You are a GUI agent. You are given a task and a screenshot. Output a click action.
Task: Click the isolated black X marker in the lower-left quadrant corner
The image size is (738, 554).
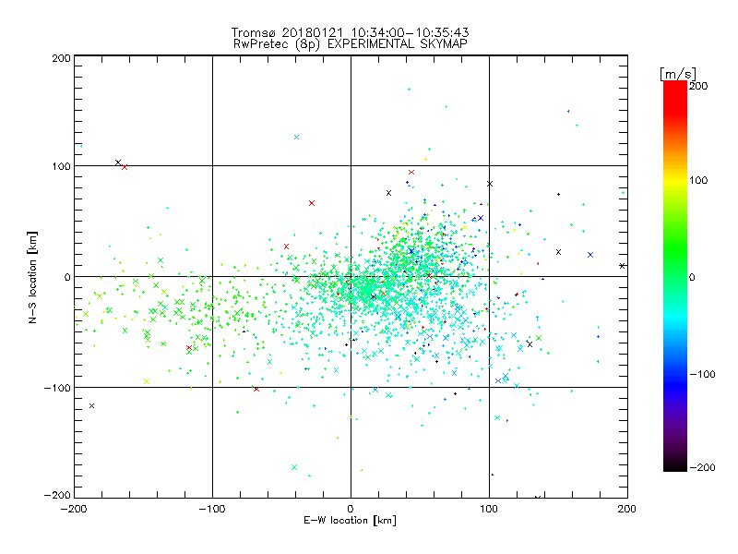pos(91,405)
